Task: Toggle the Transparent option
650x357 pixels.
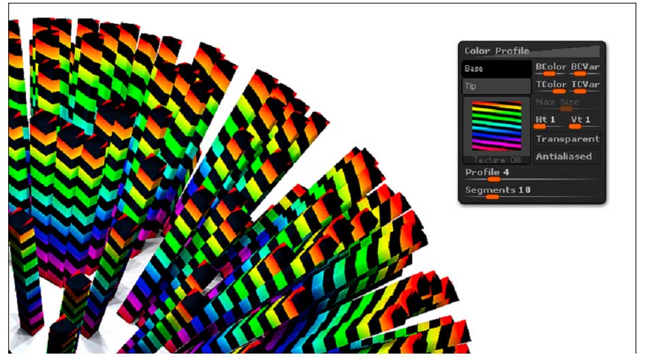Action: pyautogui.click(x=567, y=139)
